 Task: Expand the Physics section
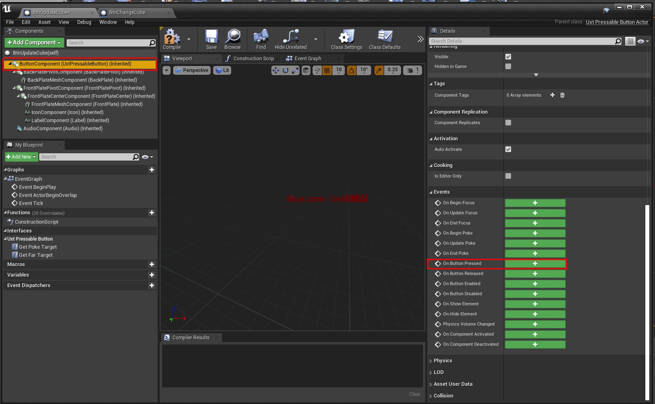click(x=443, y=361)
